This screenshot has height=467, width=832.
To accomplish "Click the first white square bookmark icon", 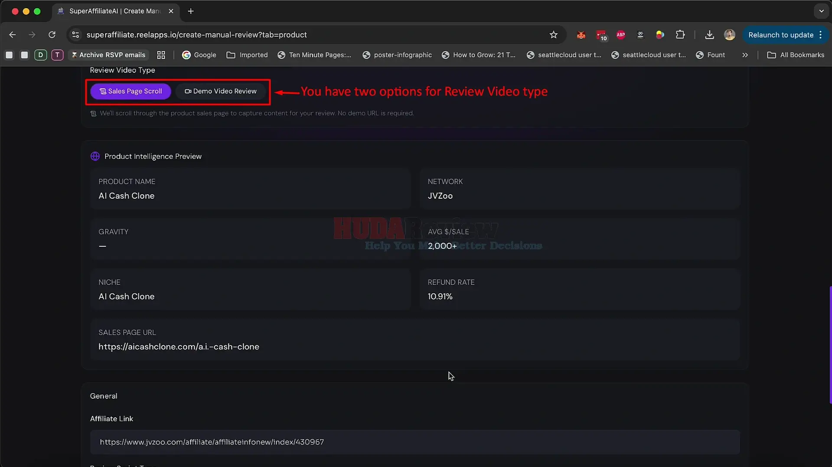I will point(9,55).
